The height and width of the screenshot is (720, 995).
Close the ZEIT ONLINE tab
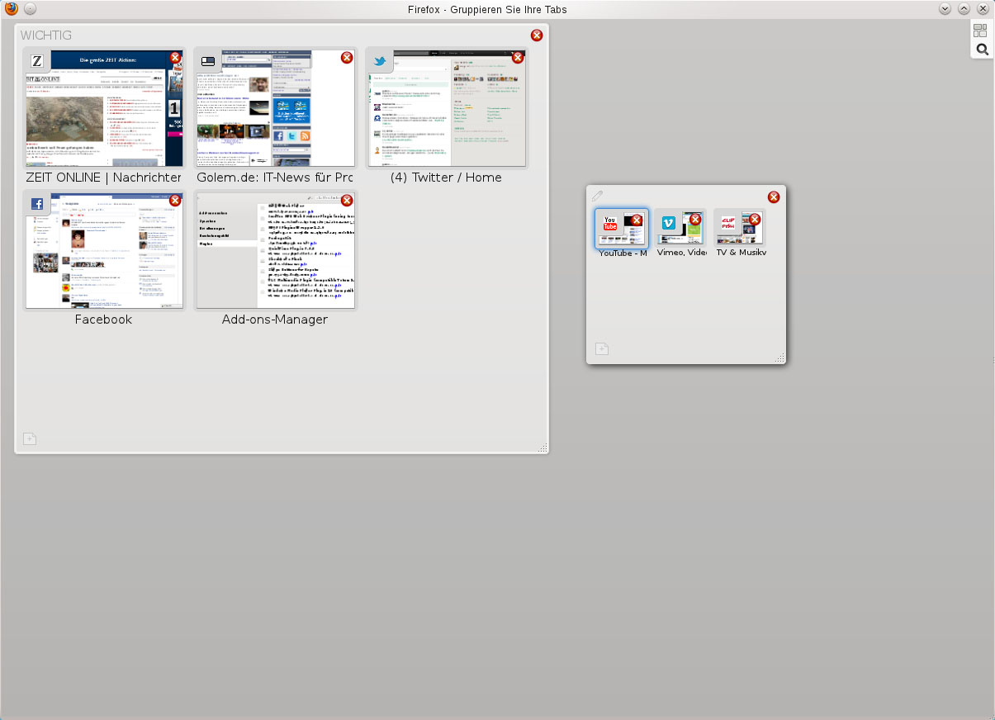175,57
